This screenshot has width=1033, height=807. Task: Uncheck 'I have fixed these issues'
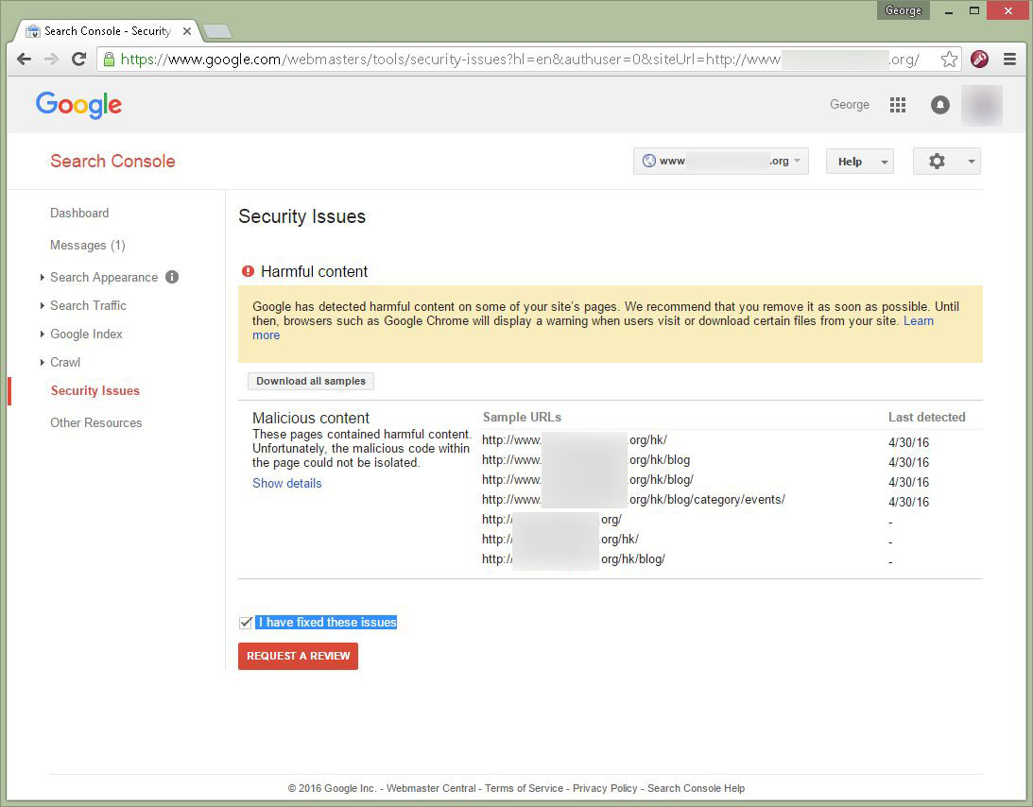tap(246, 623)
